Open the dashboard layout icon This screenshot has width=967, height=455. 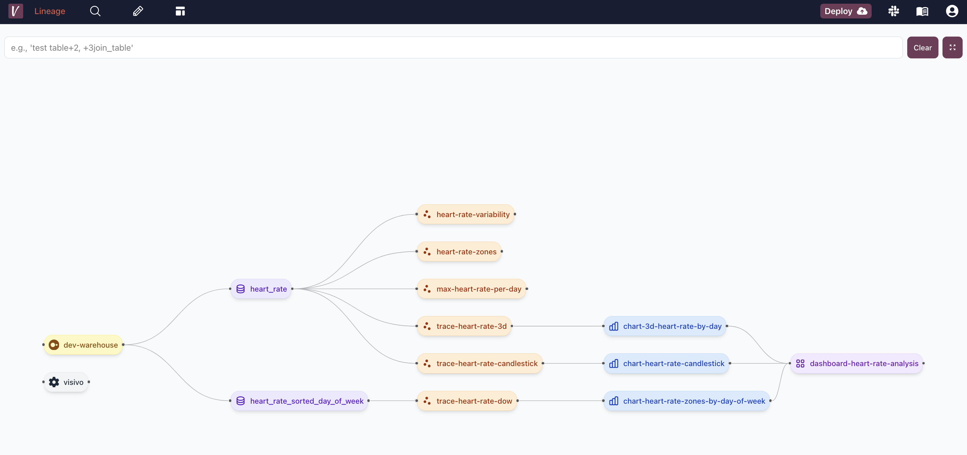coord(180,11)
